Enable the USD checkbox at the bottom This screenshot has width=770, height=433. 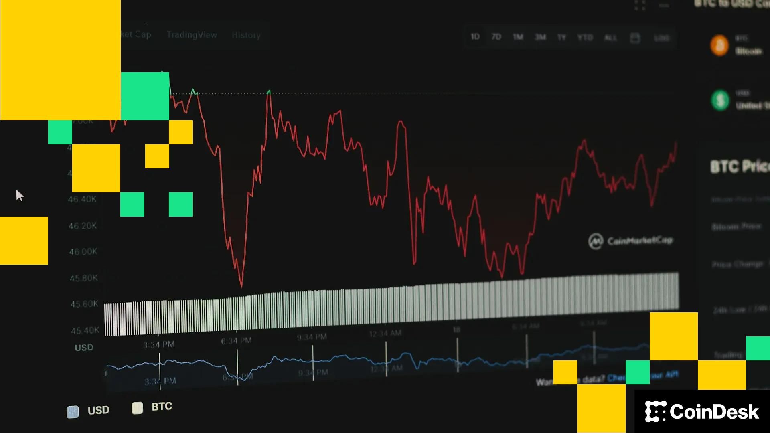[x=73, y=412]
